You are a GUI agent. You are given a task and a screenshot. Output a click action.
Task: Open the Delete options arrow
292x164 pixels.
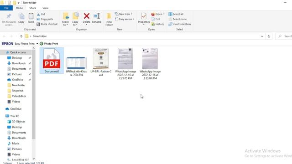coord(87,25)
